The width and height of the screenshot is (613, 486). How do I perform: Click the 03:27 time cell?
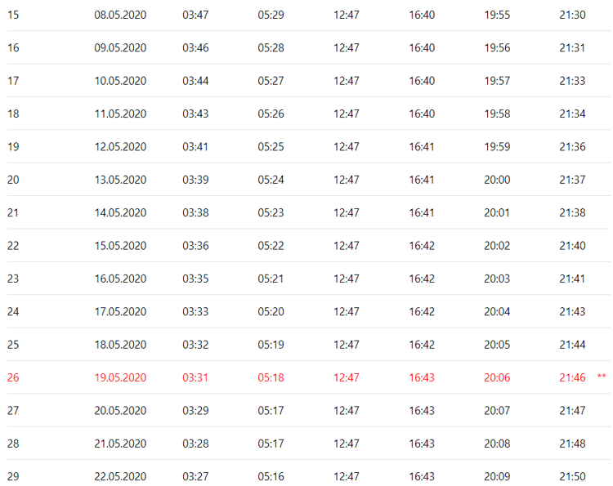click(195, 476)
